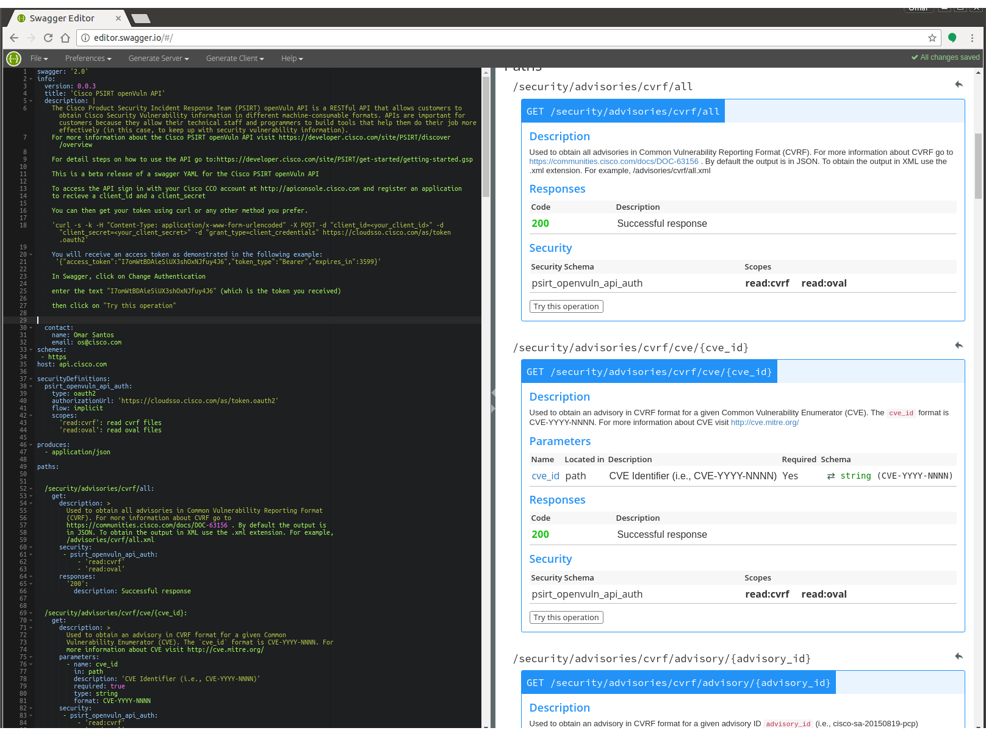Screen dimensions: 986x736
Task: Click the editor.swagger.io address bar
Action: point(488,38)
